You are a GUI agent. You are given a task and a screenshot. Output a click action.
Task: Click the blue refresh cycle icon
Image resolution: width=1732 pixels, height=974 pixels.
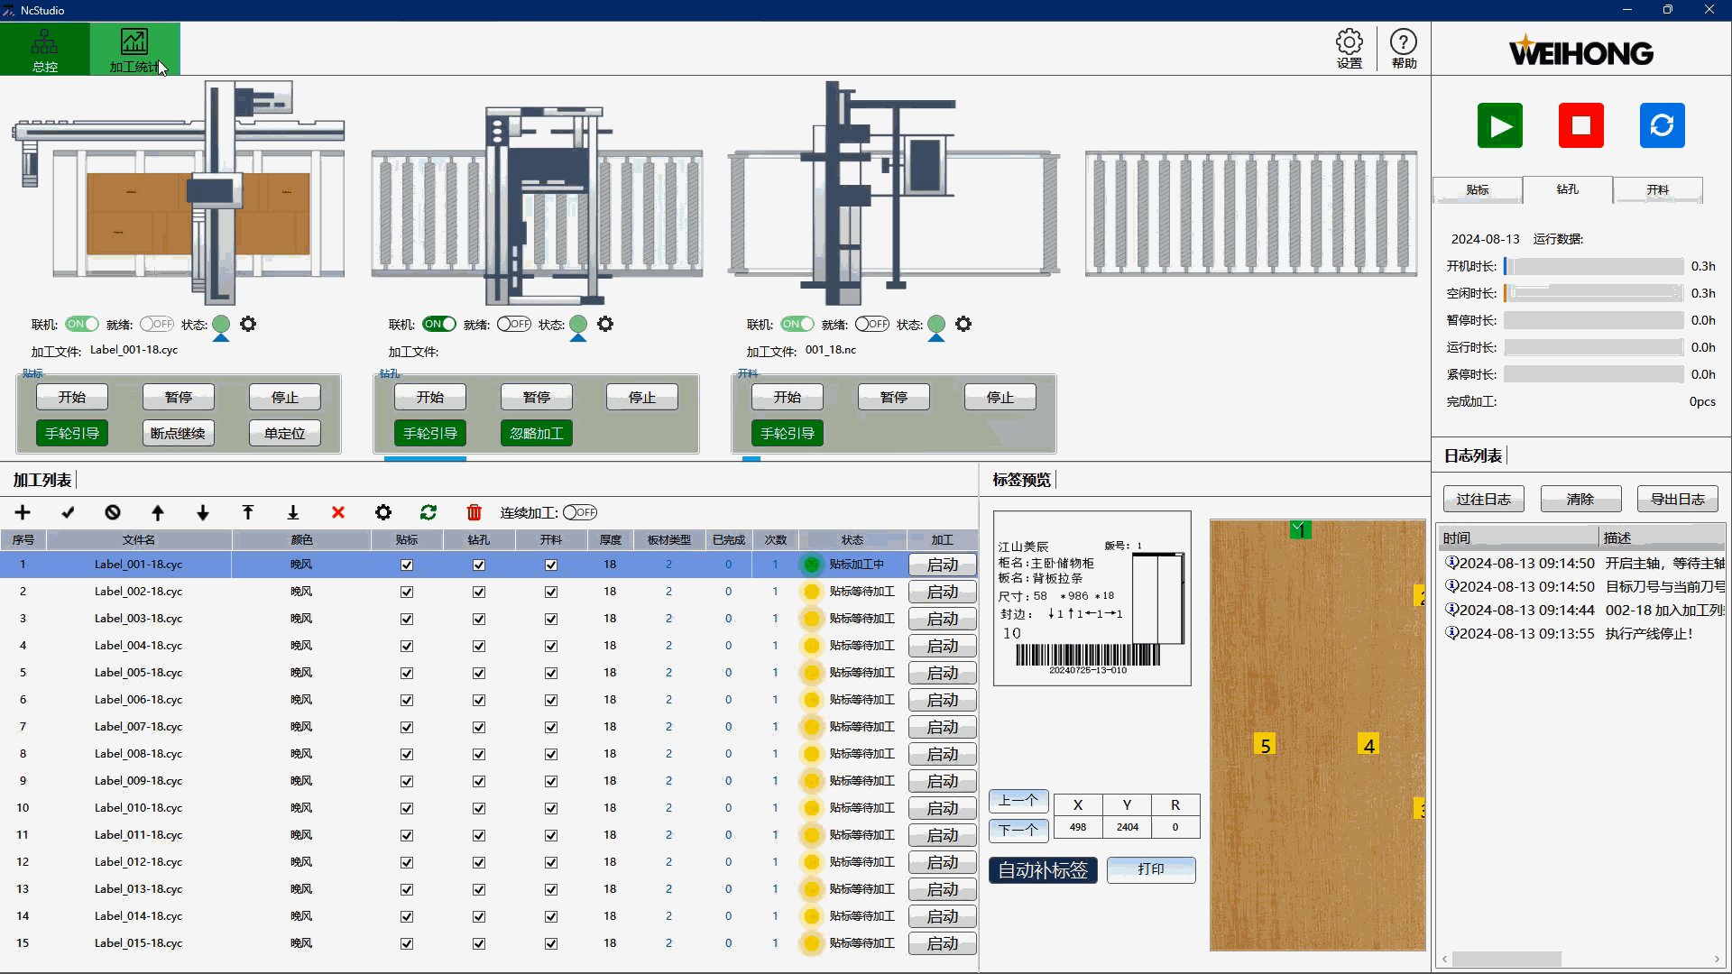[1662, 125]
